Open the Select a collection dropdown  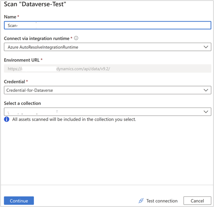[108, 112]
